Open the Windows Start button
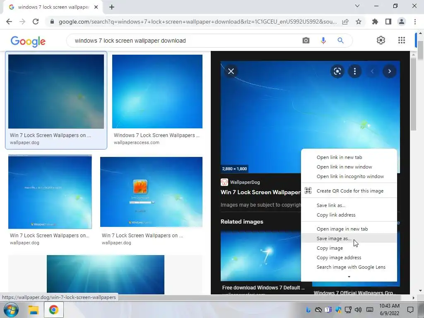424x318 pixels. click(11, 310)
